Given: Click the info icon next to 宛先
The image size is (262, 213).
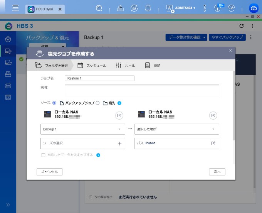Looking at the screenshot, I should pyautogui.click(x=119, y=103).
